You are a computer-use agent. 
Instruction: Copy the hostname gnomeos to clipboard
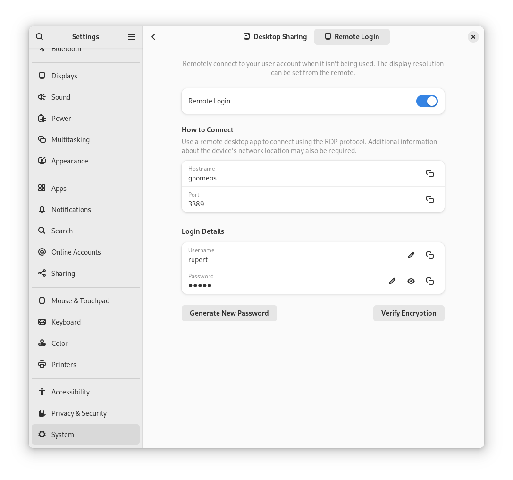(x=429, y=173)
